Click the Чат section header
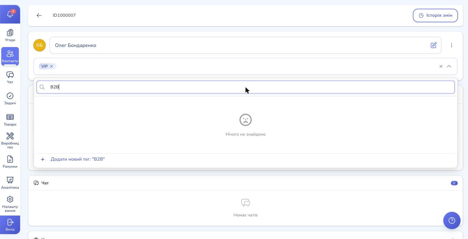 [x=245, y=183]
